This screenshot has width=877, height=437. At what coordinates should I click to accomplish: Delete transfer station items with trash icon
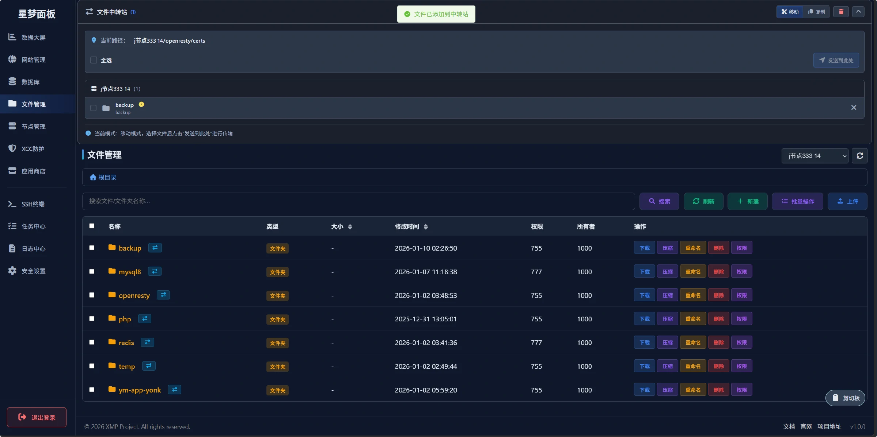coord(841,12)
